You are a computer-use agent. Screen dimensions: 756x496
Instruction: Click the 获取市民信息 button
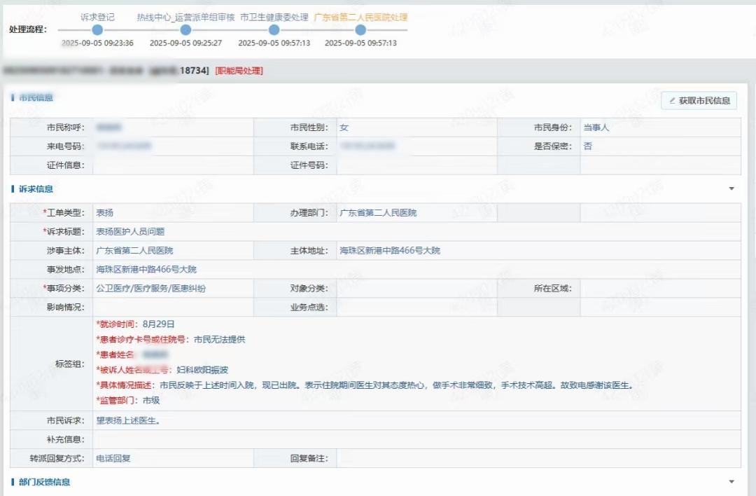click(x=699, y=101)
